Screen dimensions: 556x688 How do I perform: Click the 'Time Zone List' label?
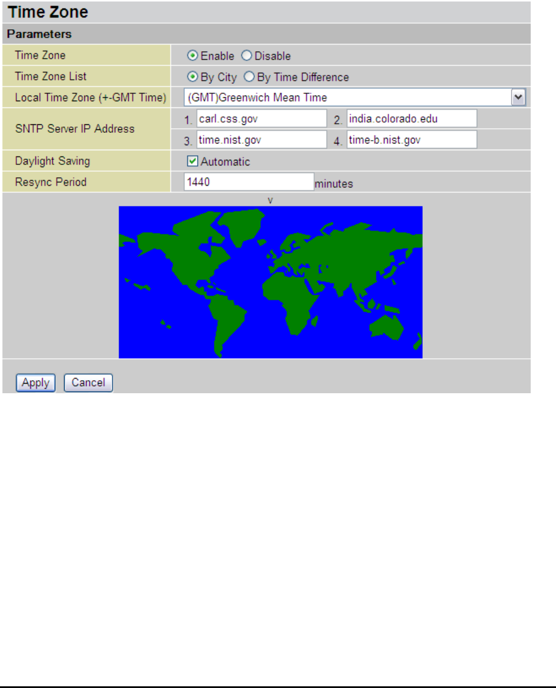coord(51,77)
